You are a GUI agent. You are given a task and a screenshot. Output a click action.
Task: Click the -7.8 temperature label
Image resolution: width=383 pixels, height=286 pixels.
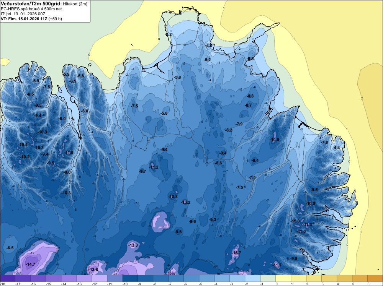tap(324, 142)
